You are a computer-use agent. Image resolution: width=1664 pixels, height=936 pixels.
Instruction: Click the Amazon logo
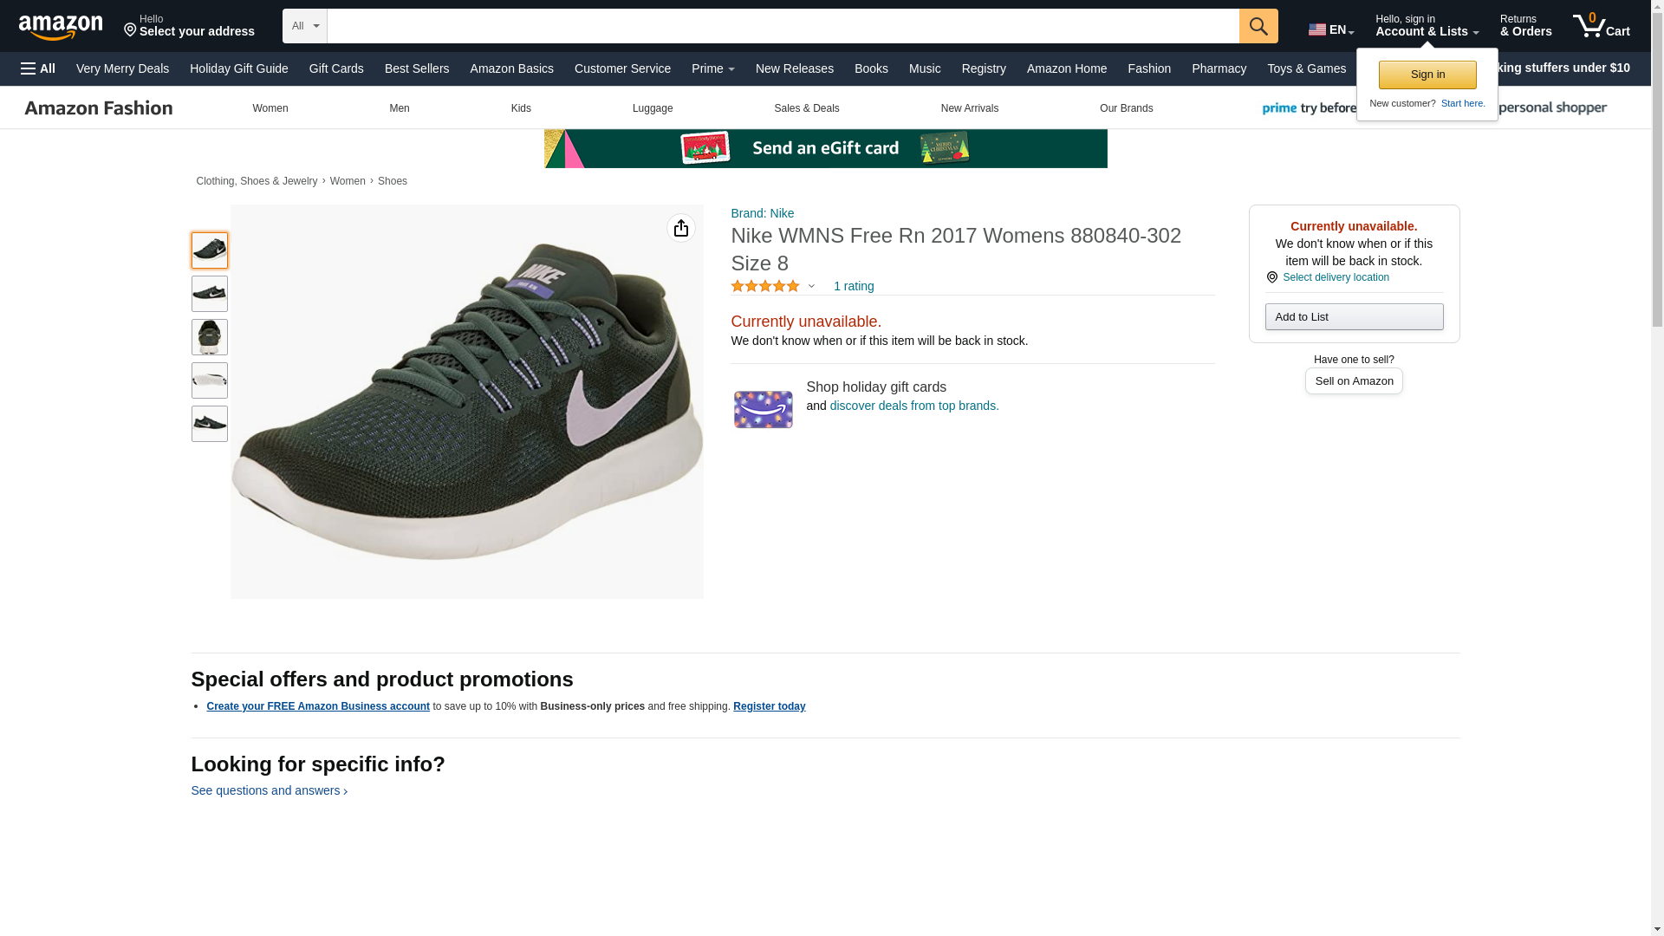tap(61, 28)
